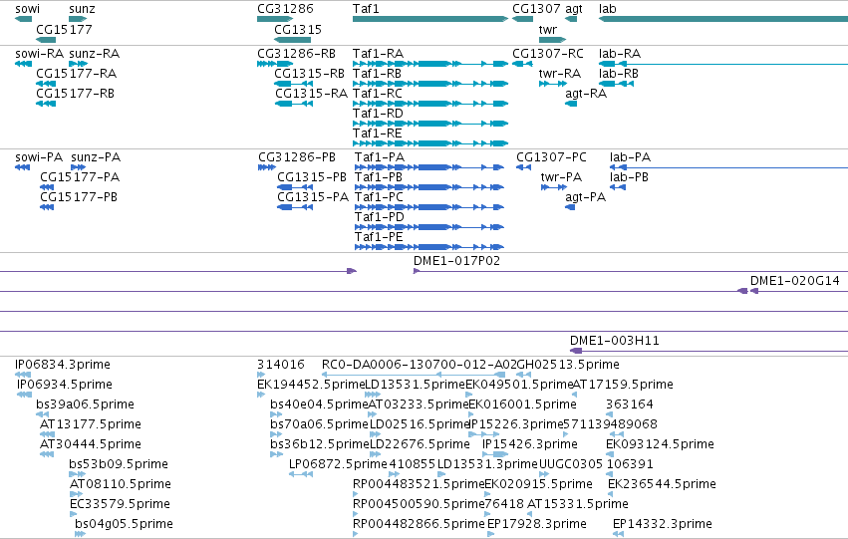Select the sunz gene label
848x539 pixels.
pos(82,9)
